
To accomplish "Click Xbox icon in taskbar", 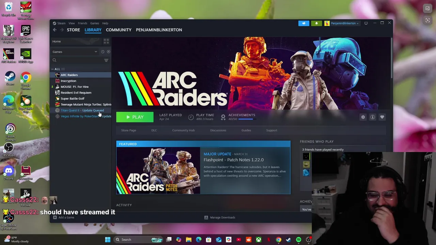I will pyautogui.click(x=259, y=240).
